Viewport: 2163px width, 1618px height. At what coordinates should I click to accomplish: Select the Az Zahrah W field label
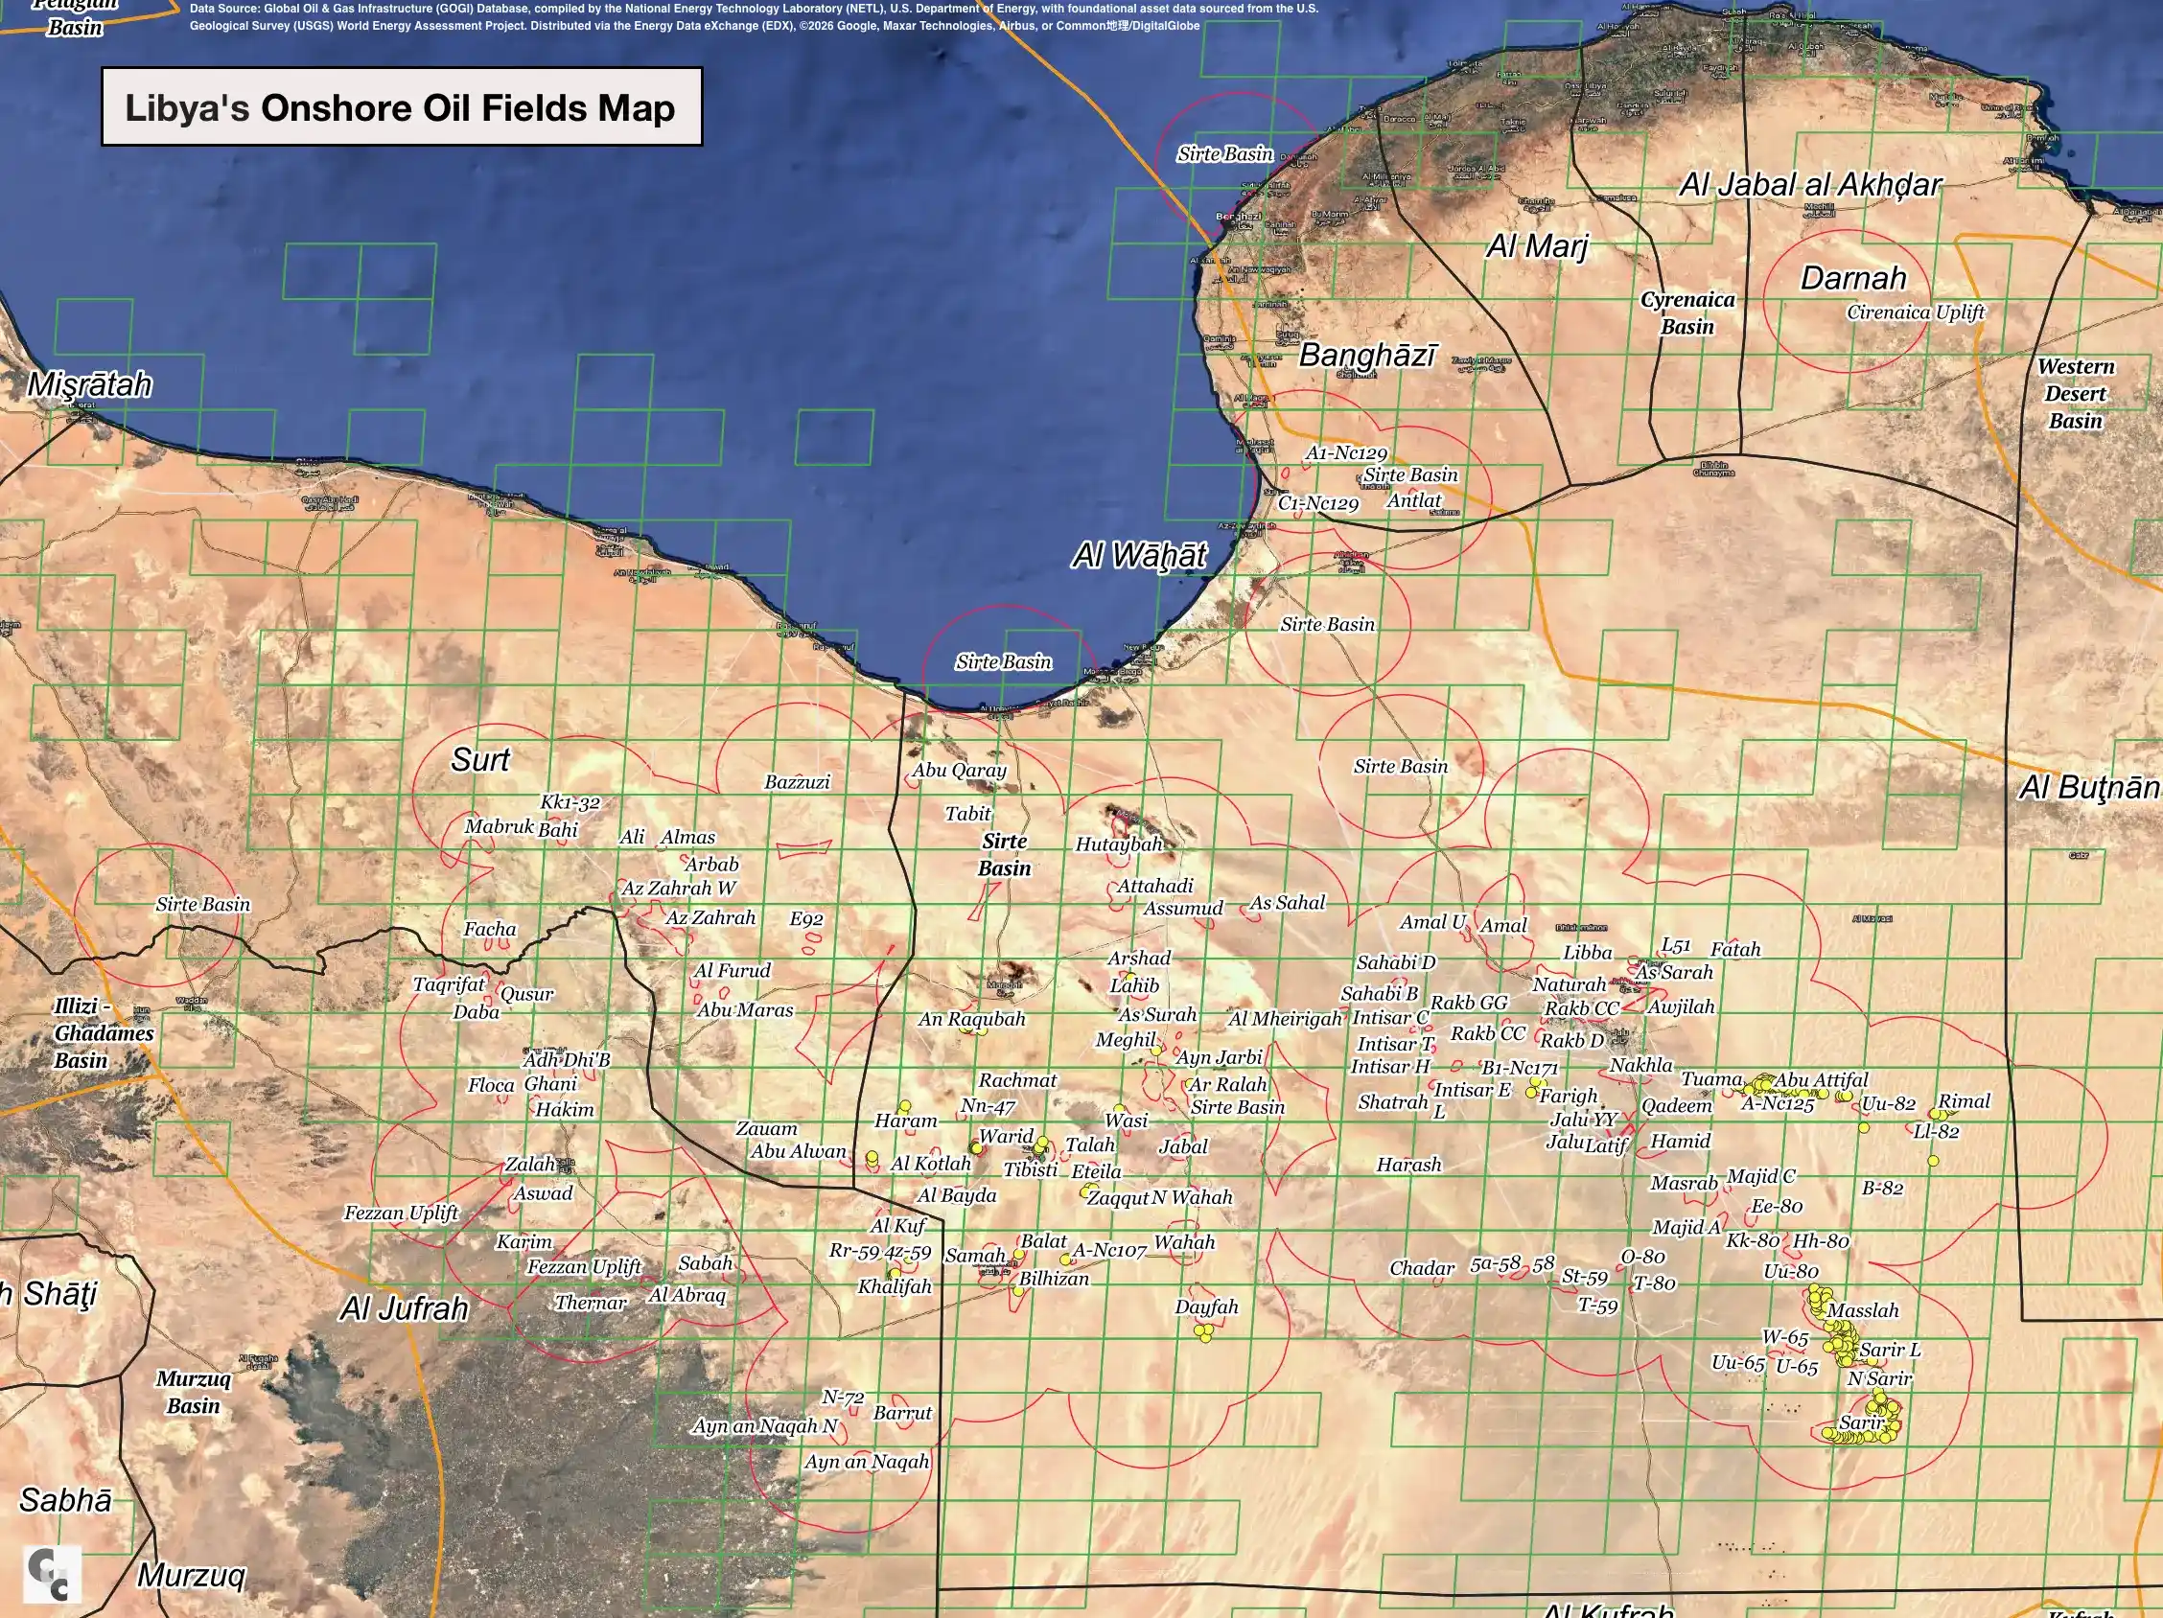(679, 889)
